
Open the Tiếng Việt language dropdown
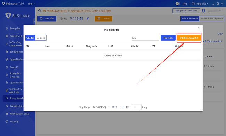[202, 3]
